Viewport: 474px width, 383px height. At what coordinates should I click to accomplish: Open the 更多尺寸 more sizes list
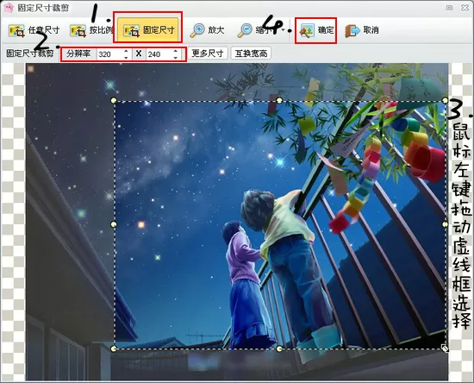[208, 53]
